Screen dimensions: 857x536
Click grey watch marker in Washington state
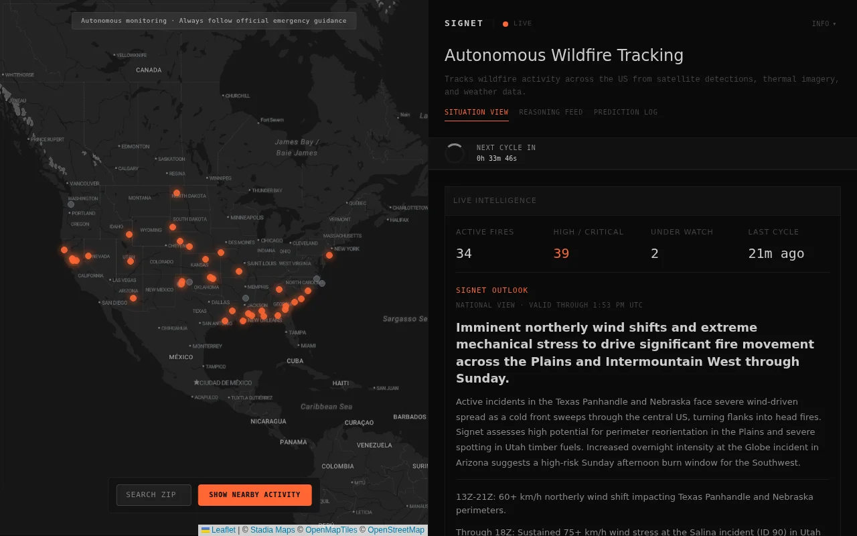coord(71,204)
